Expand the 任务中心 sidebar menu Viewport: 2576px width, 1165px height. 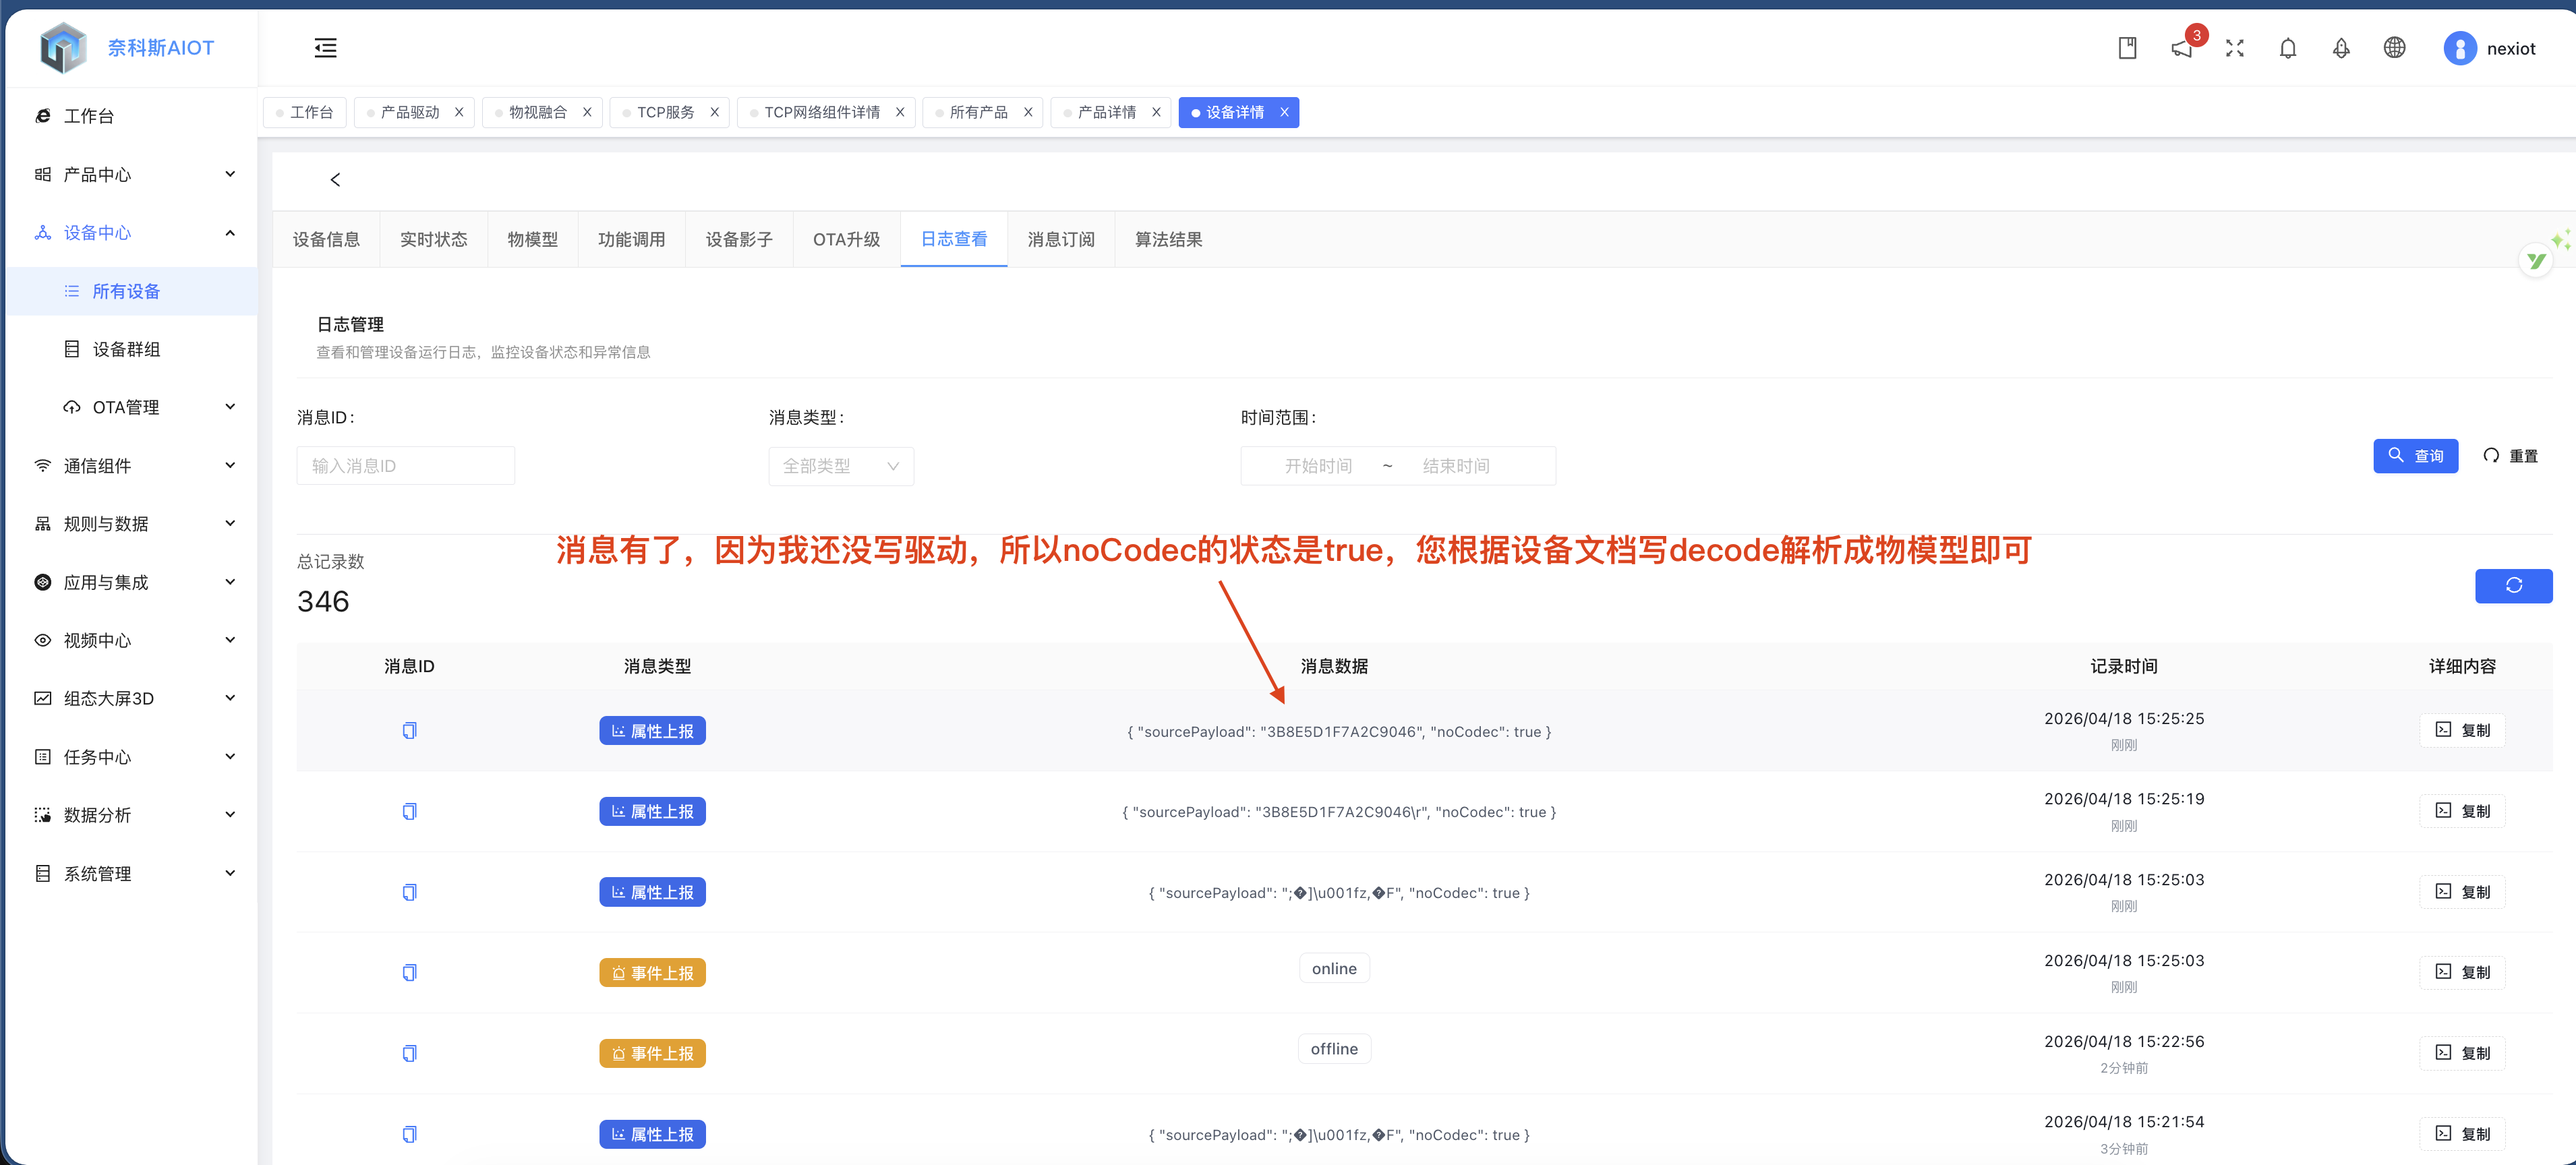132,757
